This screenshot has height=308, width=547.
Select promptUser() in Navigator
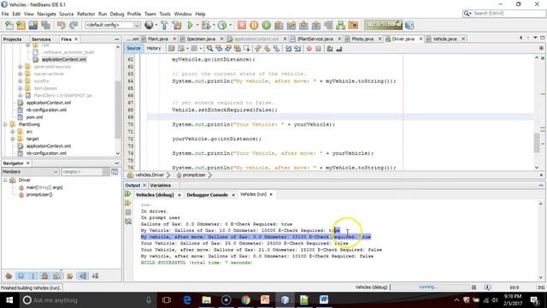click(x=39, y=194)
